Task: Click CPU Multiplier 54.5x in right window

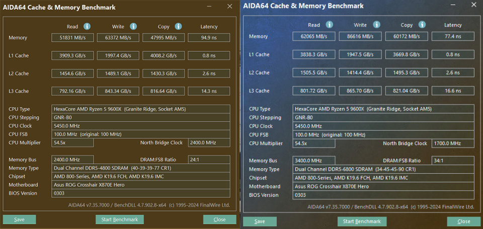Action: [x=314, y=143]
